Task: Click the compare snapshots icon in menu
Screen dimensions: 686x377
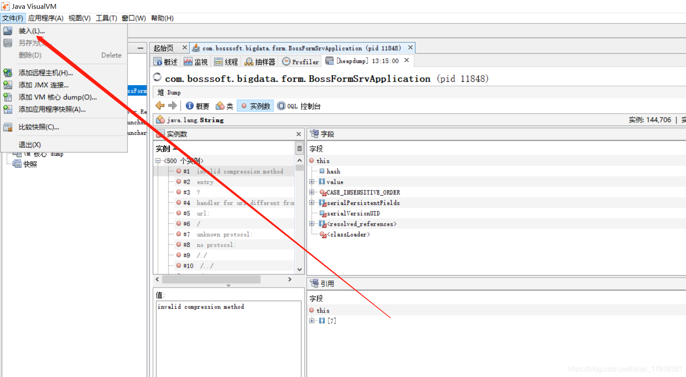Action: pos(8,127)
